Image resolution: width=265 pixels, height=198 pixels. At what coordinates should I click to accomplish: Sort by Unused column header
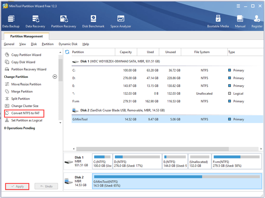point(170,52)
